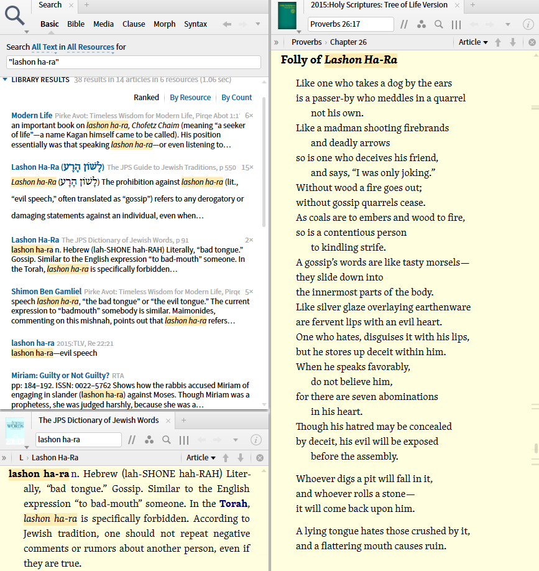
Task: Switch to the Clause search type
Action: pyautogui.click(x=134, y=24)
